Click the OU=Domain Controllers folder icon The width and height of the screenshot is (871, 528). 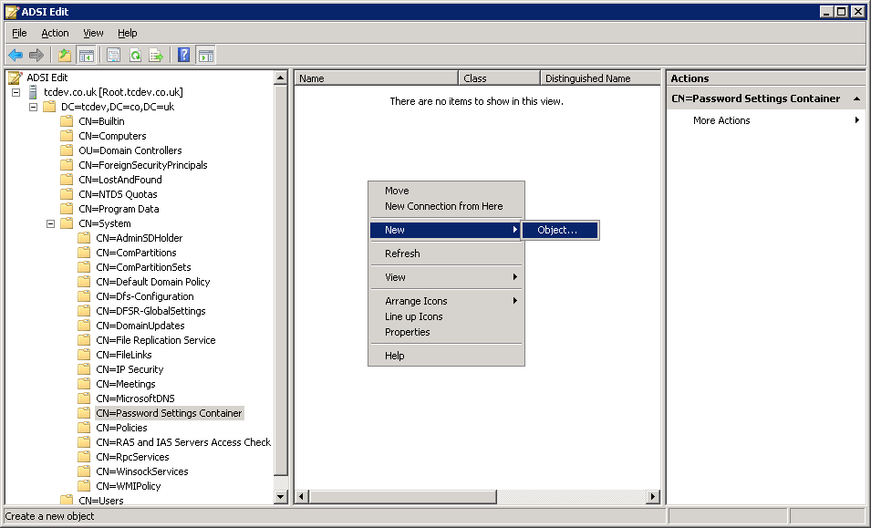67,150
